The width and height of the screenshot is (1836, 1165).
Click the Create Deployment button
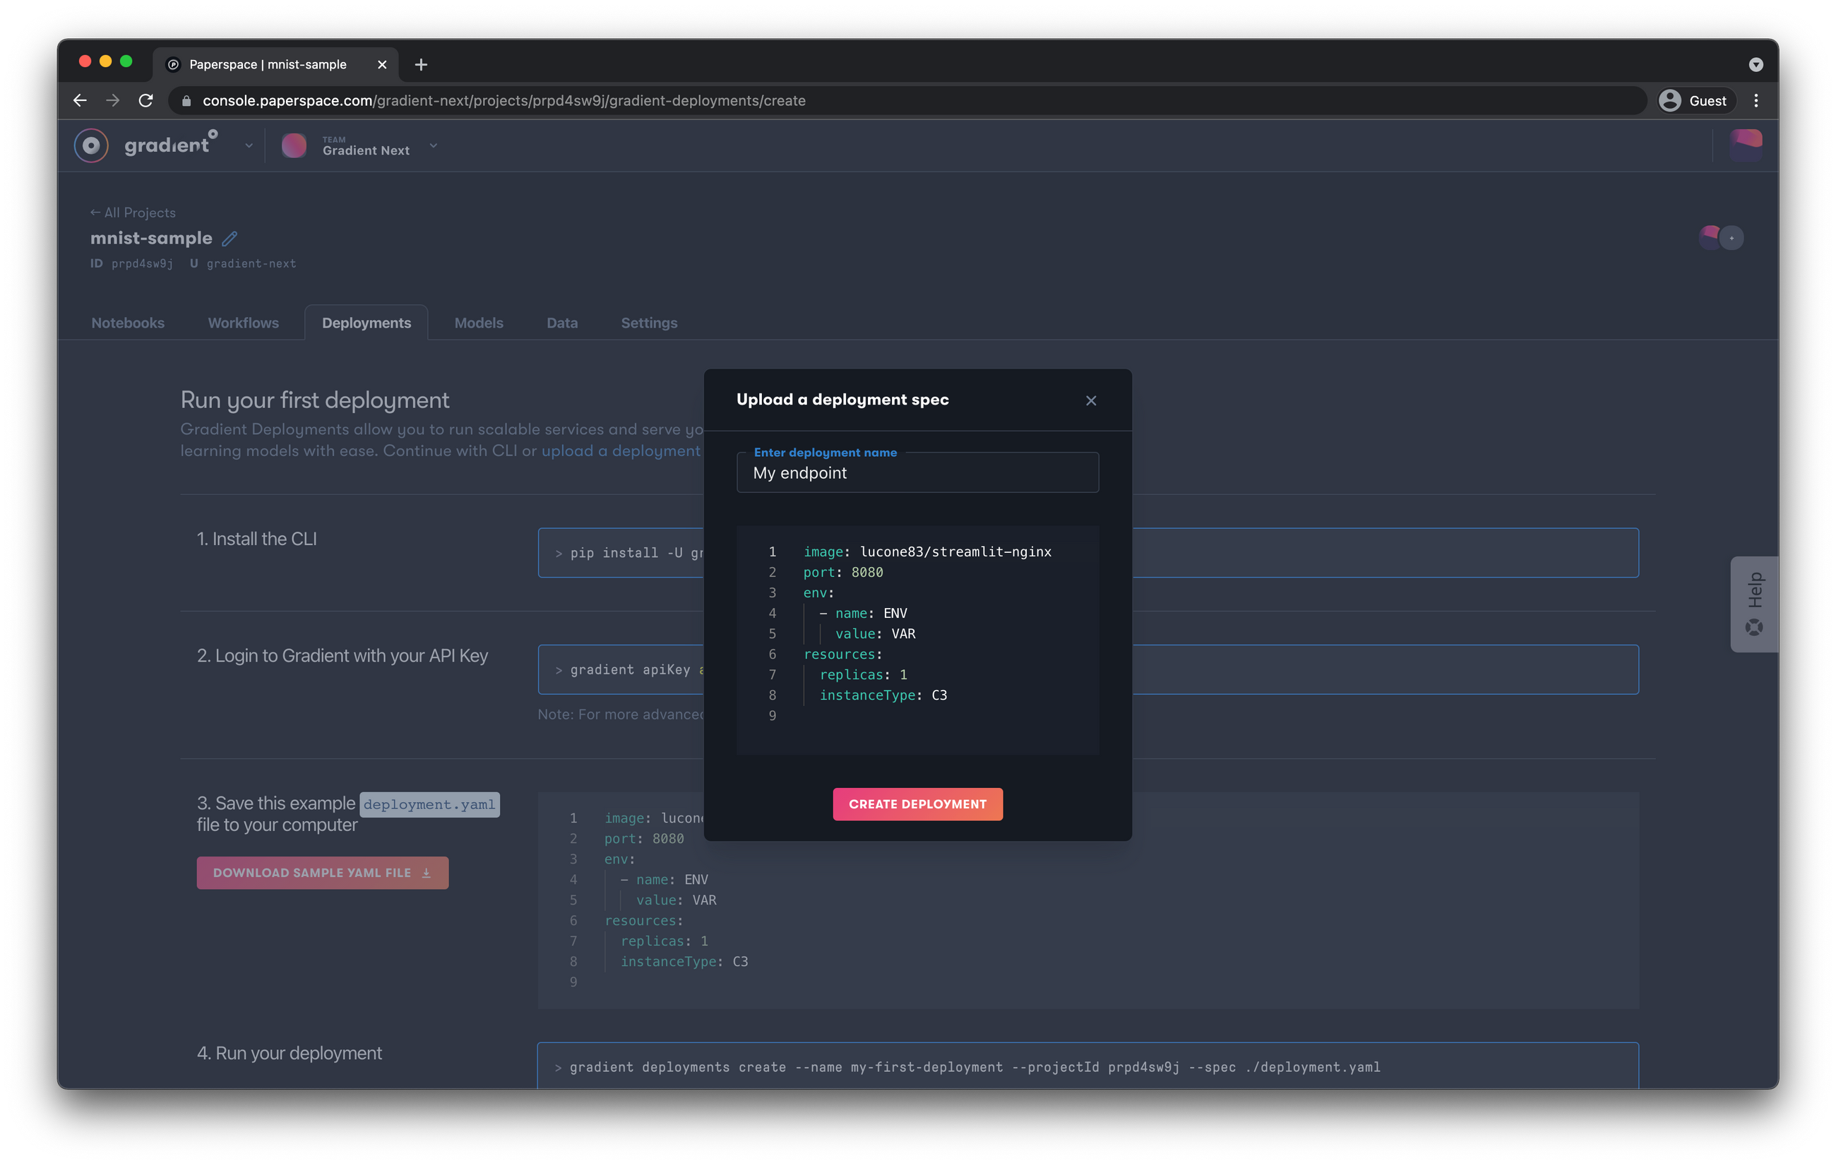tap(917, 803)
